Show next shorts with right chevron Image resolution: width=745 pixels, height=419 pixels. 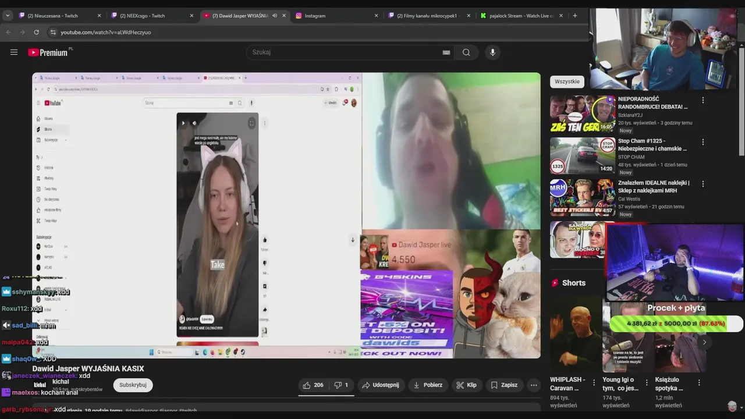(704, 342)
